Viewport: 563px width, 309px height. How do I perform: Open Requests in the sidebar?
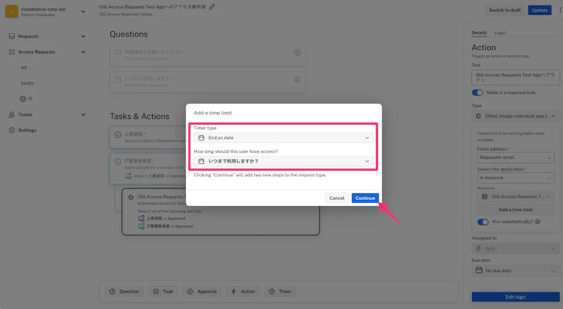click(x=28, y=36)
